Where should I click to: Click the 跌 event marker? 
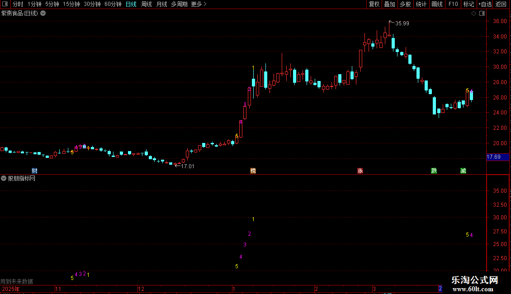pyautogui.click(x=434, y=171)
